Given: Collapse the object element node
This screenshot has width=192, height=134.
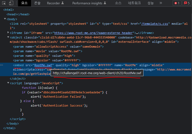Looking at the screenshot, I should pos(8,37).
